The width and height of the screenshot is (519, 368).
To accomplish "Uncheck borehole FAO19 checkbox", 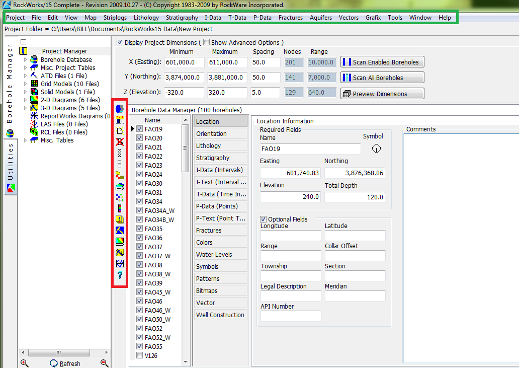I will pos(140,129).
